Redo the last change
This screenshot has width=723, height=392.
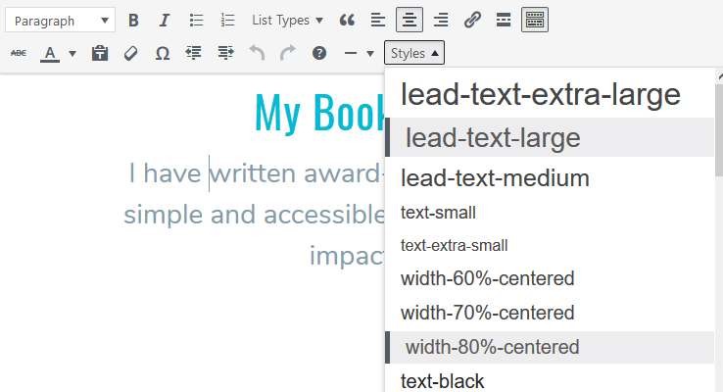click(x=288, y=53)
